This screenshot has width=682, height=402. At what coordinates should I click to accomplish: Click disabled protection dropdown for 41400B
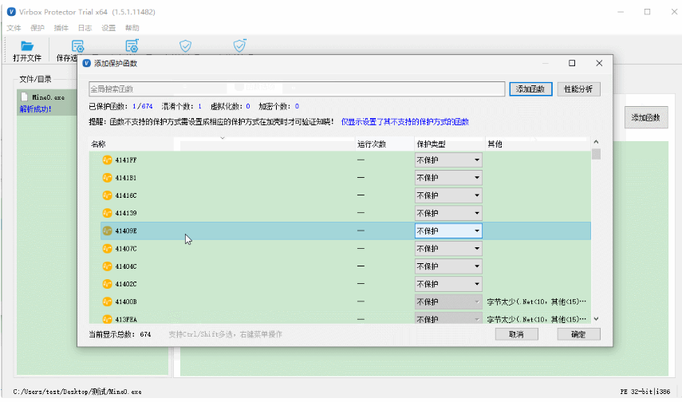tap(448, 301)
